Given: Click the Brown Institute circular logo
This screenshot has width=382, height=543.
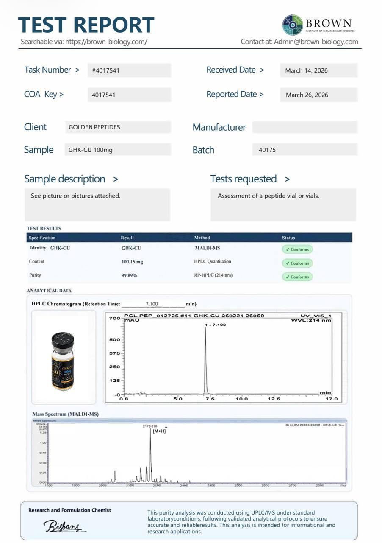Looking at the screenshot, I should click(x=293, y=25).
